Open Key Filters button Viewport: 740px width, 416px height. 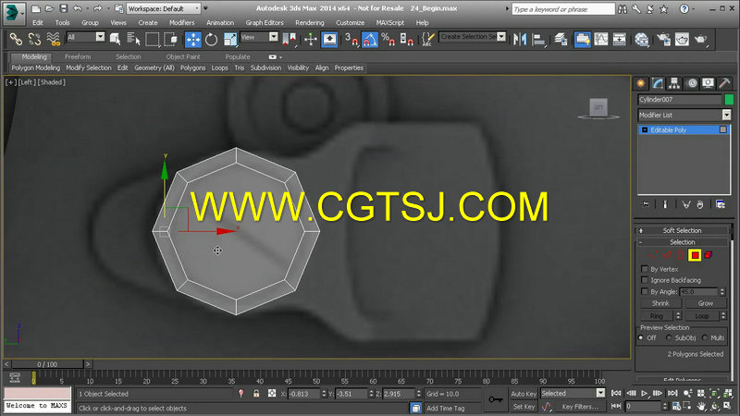click(580, 407)
